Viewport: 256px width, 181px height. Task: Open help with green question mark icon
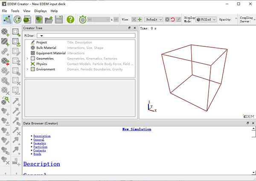[x=70, y=19]
